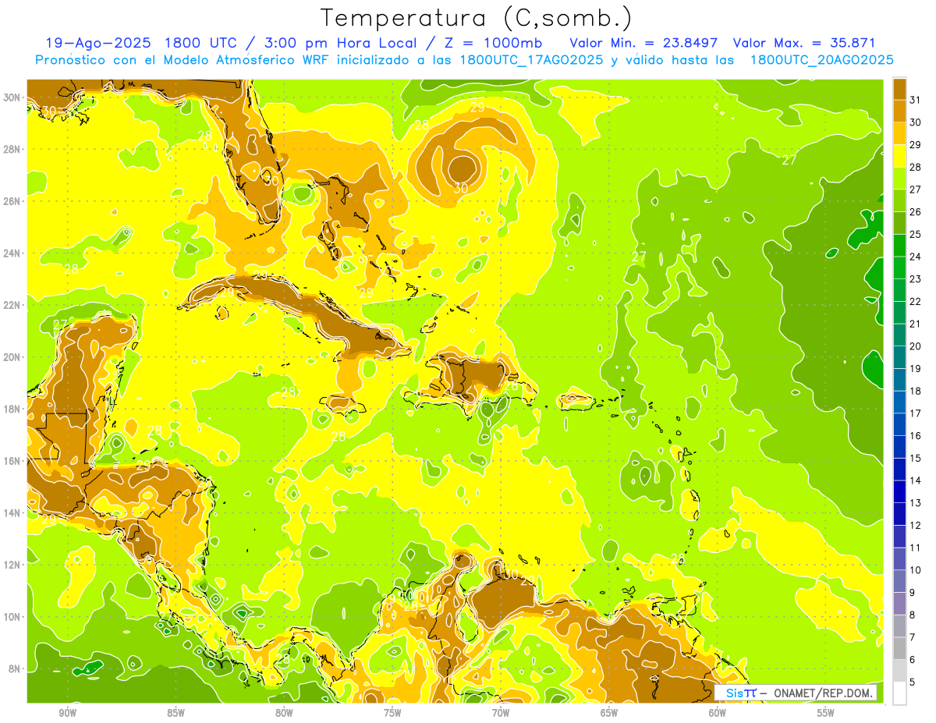This screenshot has width=936, height=723.
Task: Click legend value 5
Action: tap(913, 682)
